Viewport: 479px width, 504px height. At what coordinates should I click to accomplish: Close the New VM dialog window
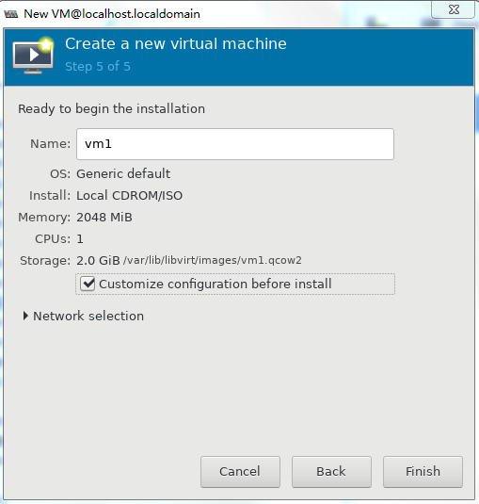coord(453,9)
